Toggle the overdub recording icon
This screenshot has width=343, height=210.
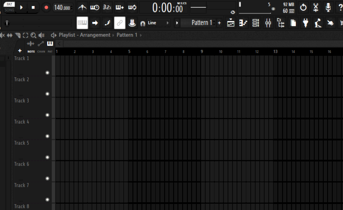(120, 7)
